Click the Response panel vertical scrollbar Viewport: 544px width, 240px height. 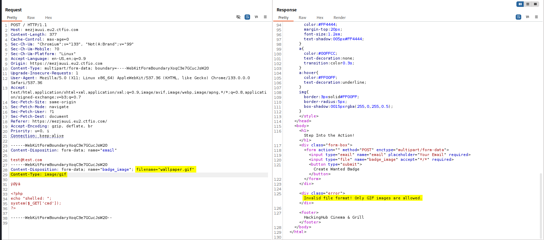click(541, 205)
